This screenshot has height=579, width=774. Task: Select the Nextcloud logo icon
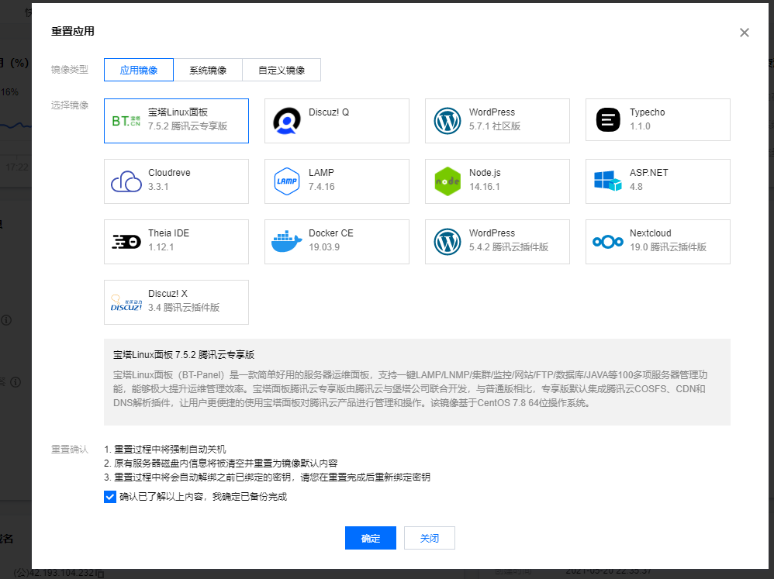608,242
